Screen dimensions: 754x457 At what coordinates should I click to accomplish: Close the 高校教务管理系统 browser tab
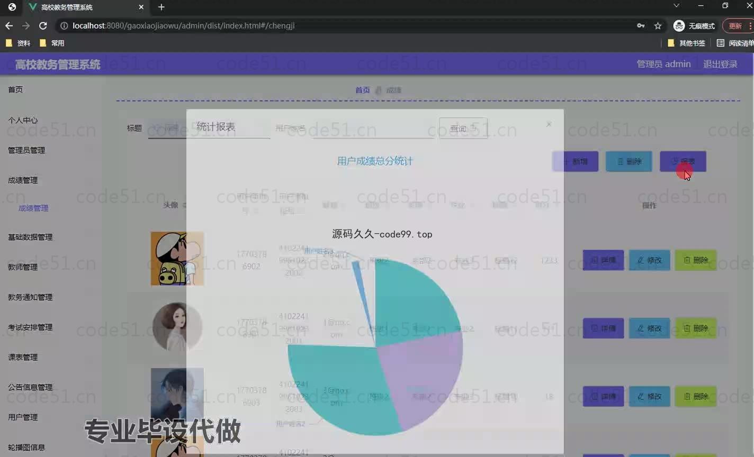click(141, 7)
